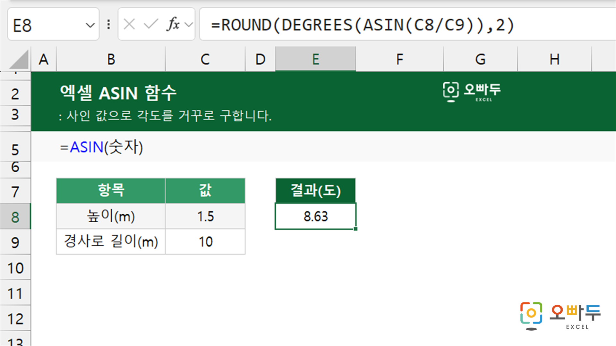This screenshot has width=616, height=346.
Task: Click the result cell showing 8.63
Action: click(316, 216)
